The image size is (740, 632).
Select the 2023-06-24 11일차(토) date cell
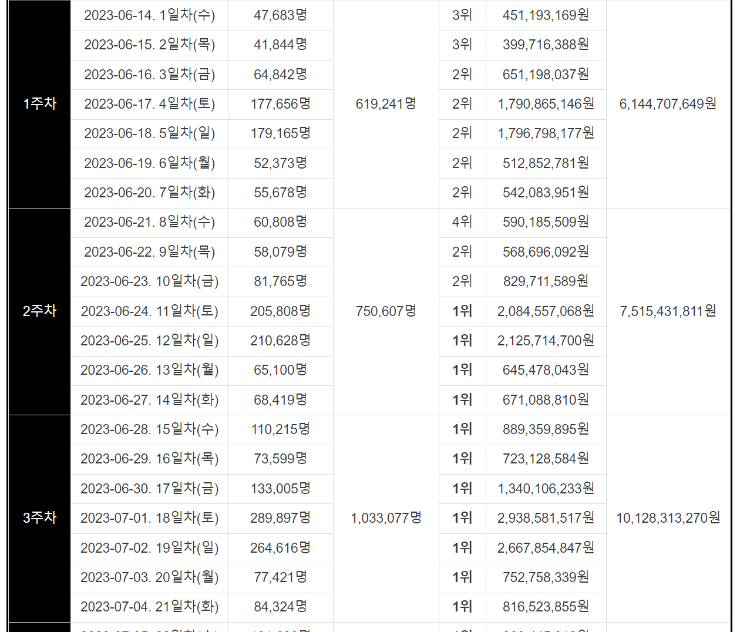(x=149, y=311)
